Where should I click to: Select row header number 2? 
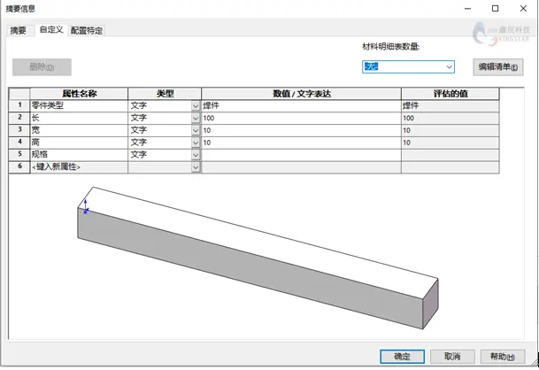pos(19,118)
